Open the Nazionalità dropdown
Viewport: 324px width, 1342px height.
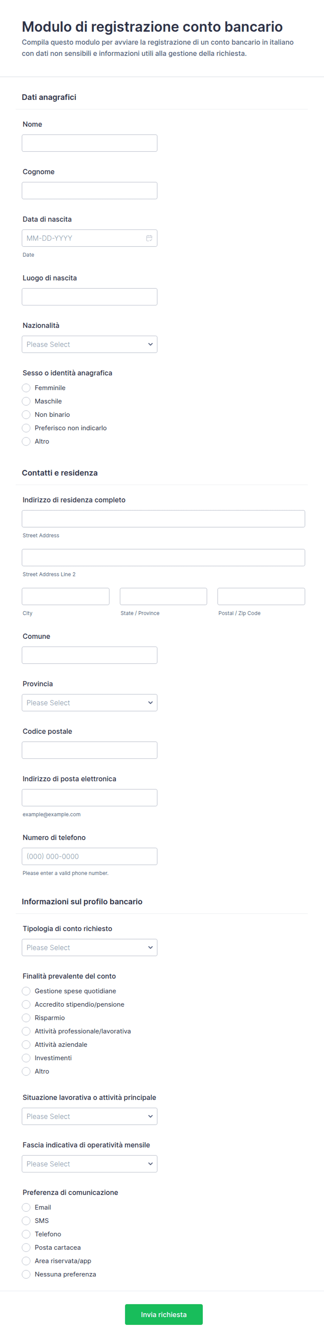90,344
